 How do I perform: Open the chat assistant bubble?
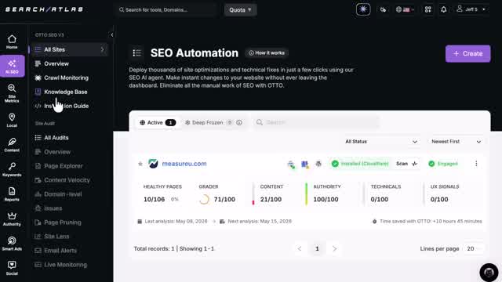coord(489,273)
